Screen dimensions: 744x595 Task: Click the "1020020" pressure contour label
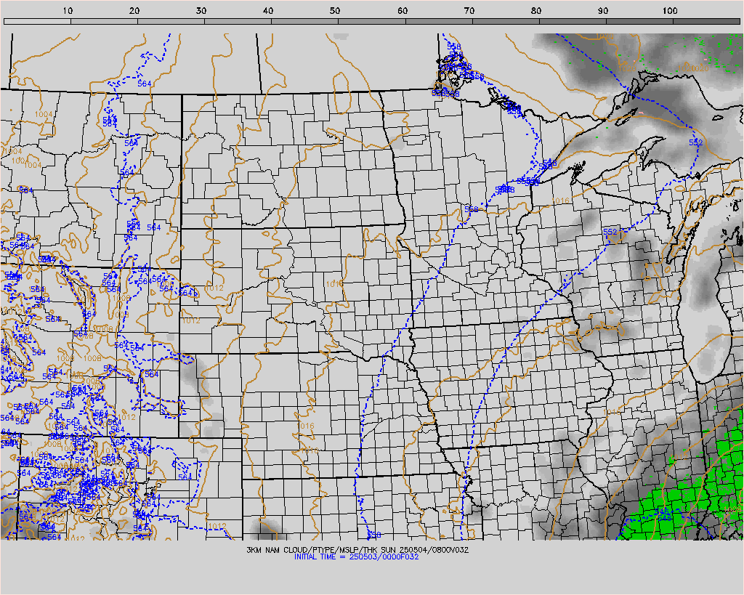(692, 69)
